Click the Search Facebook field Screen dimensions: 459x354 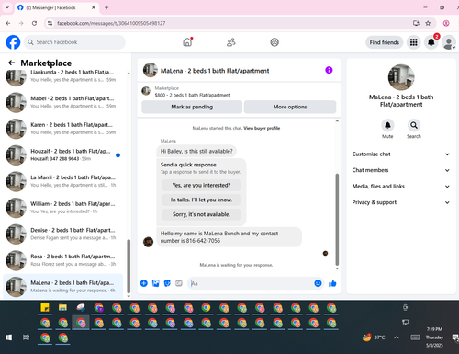(x=74, y=42)
